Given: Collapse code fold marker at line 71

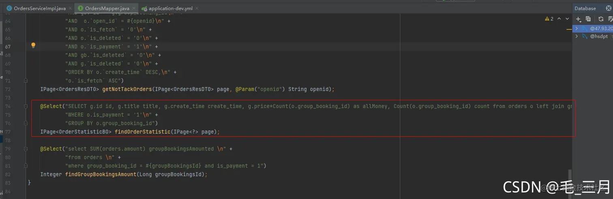Looking at the screenshot, I should 25,81.
